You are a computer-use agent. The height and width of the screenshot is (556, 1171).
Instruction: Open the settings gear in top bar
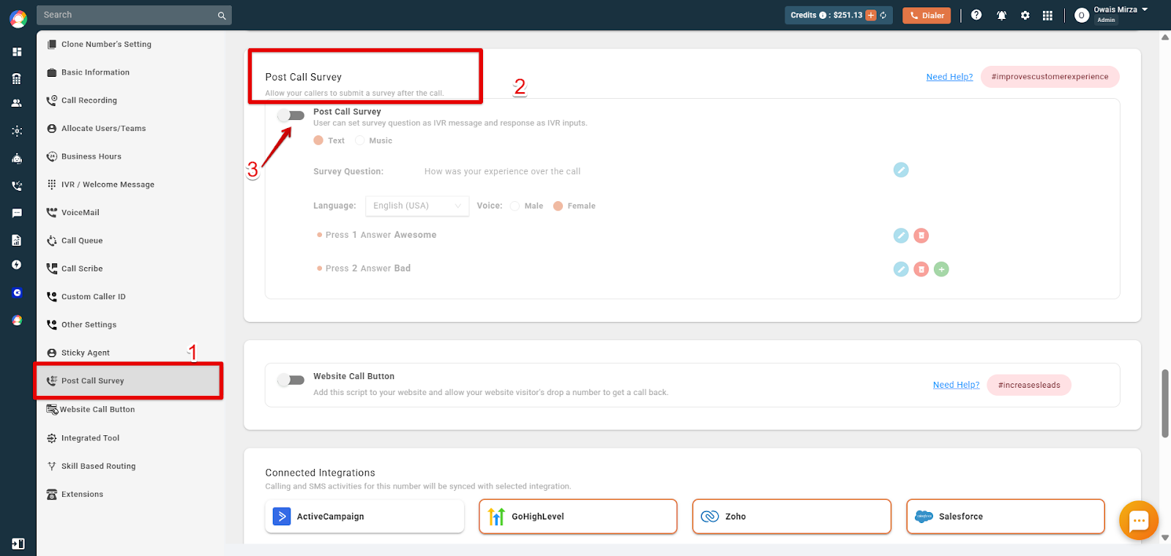click(x=1025, y=15)
